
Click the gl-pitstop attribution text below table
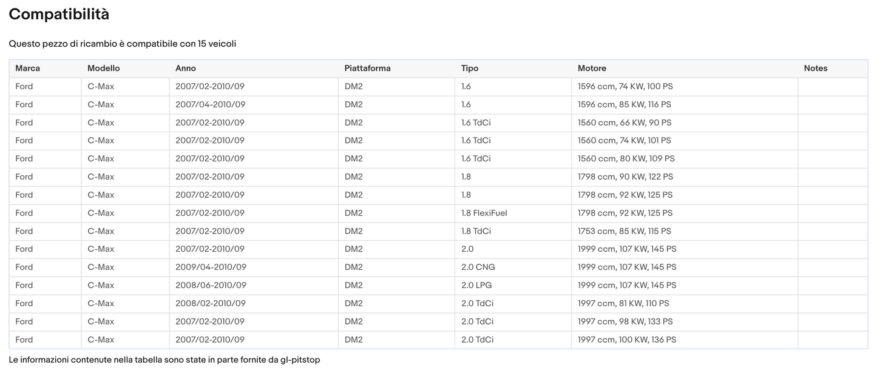coord(164,360)
